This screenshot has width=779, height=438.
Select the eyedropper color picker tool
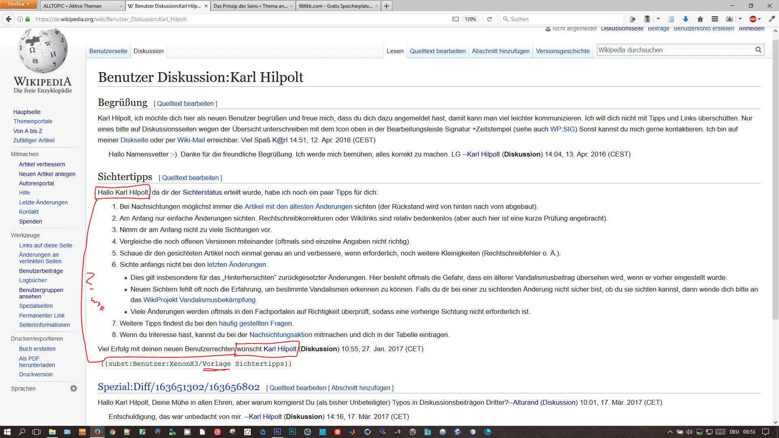click(772, 19)
